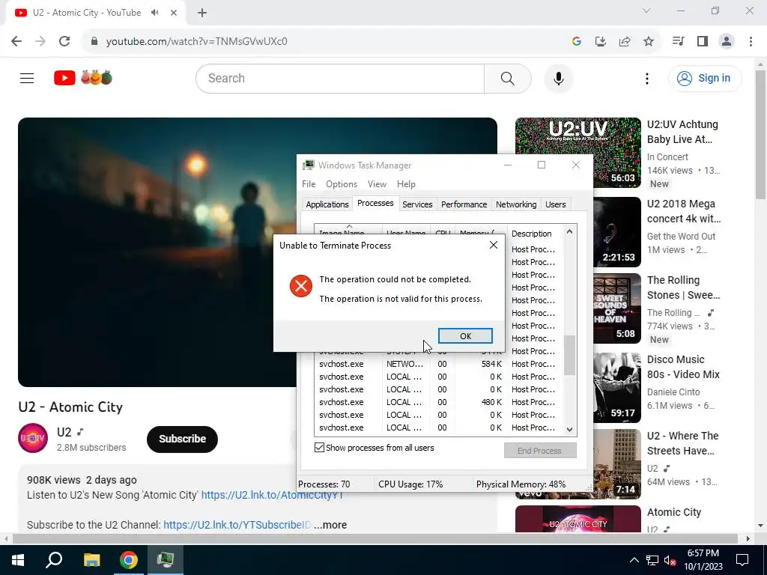Open U2:UV Achtung Baby Live thumbnail
The width and height of the screenshot is (767, 575).
click(x=577, y=153)
